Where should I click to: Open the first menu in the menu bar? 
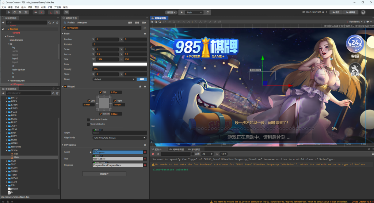[4, 7]
